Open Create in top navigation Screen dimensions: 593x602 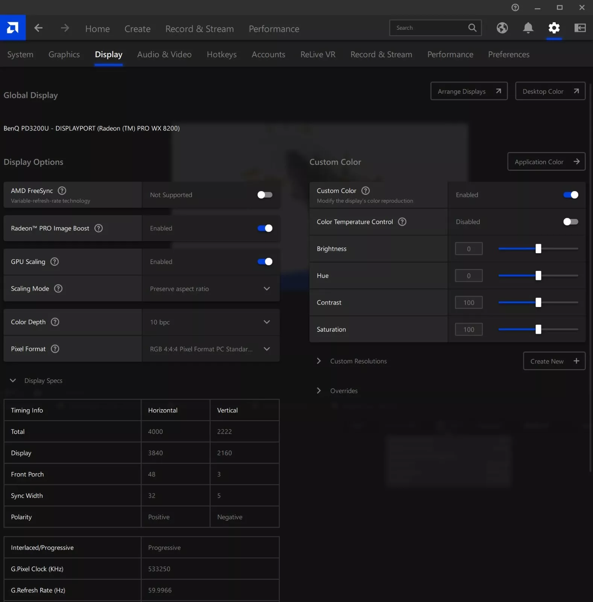tap(138, 29)
